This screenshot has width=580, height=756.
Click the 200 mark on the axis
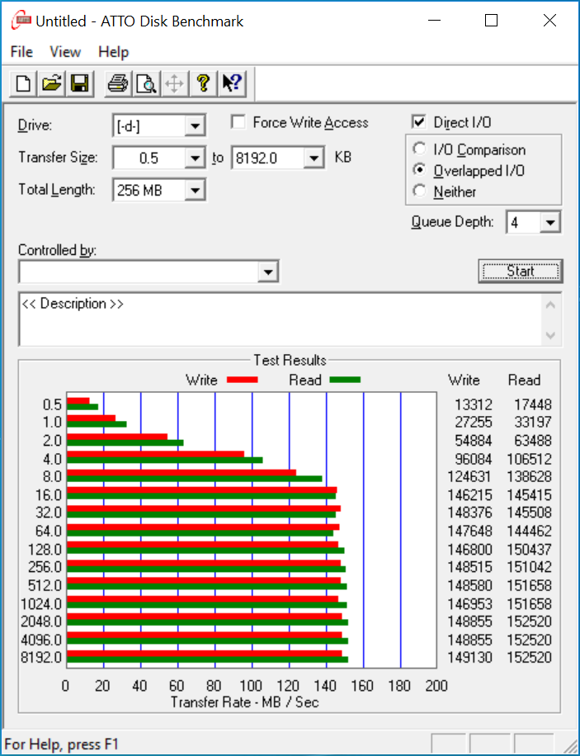436,686
